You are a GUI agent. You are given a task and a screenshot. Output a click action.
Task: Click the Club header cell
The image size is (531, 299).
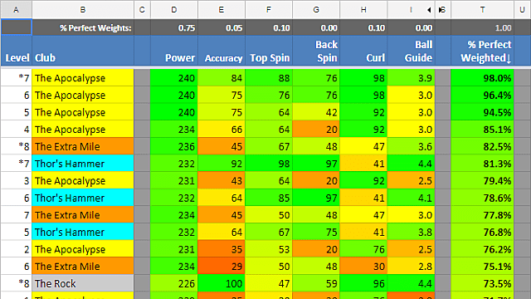[83, 51]
